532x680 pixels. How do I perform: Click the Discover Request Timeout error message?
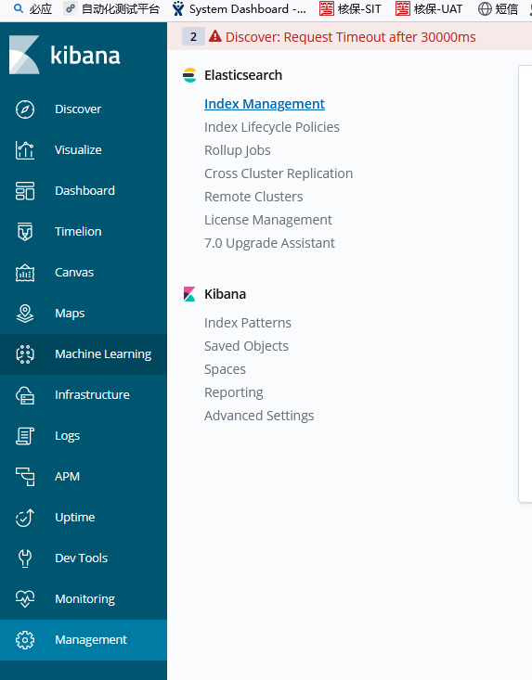(x=350, y=37)
